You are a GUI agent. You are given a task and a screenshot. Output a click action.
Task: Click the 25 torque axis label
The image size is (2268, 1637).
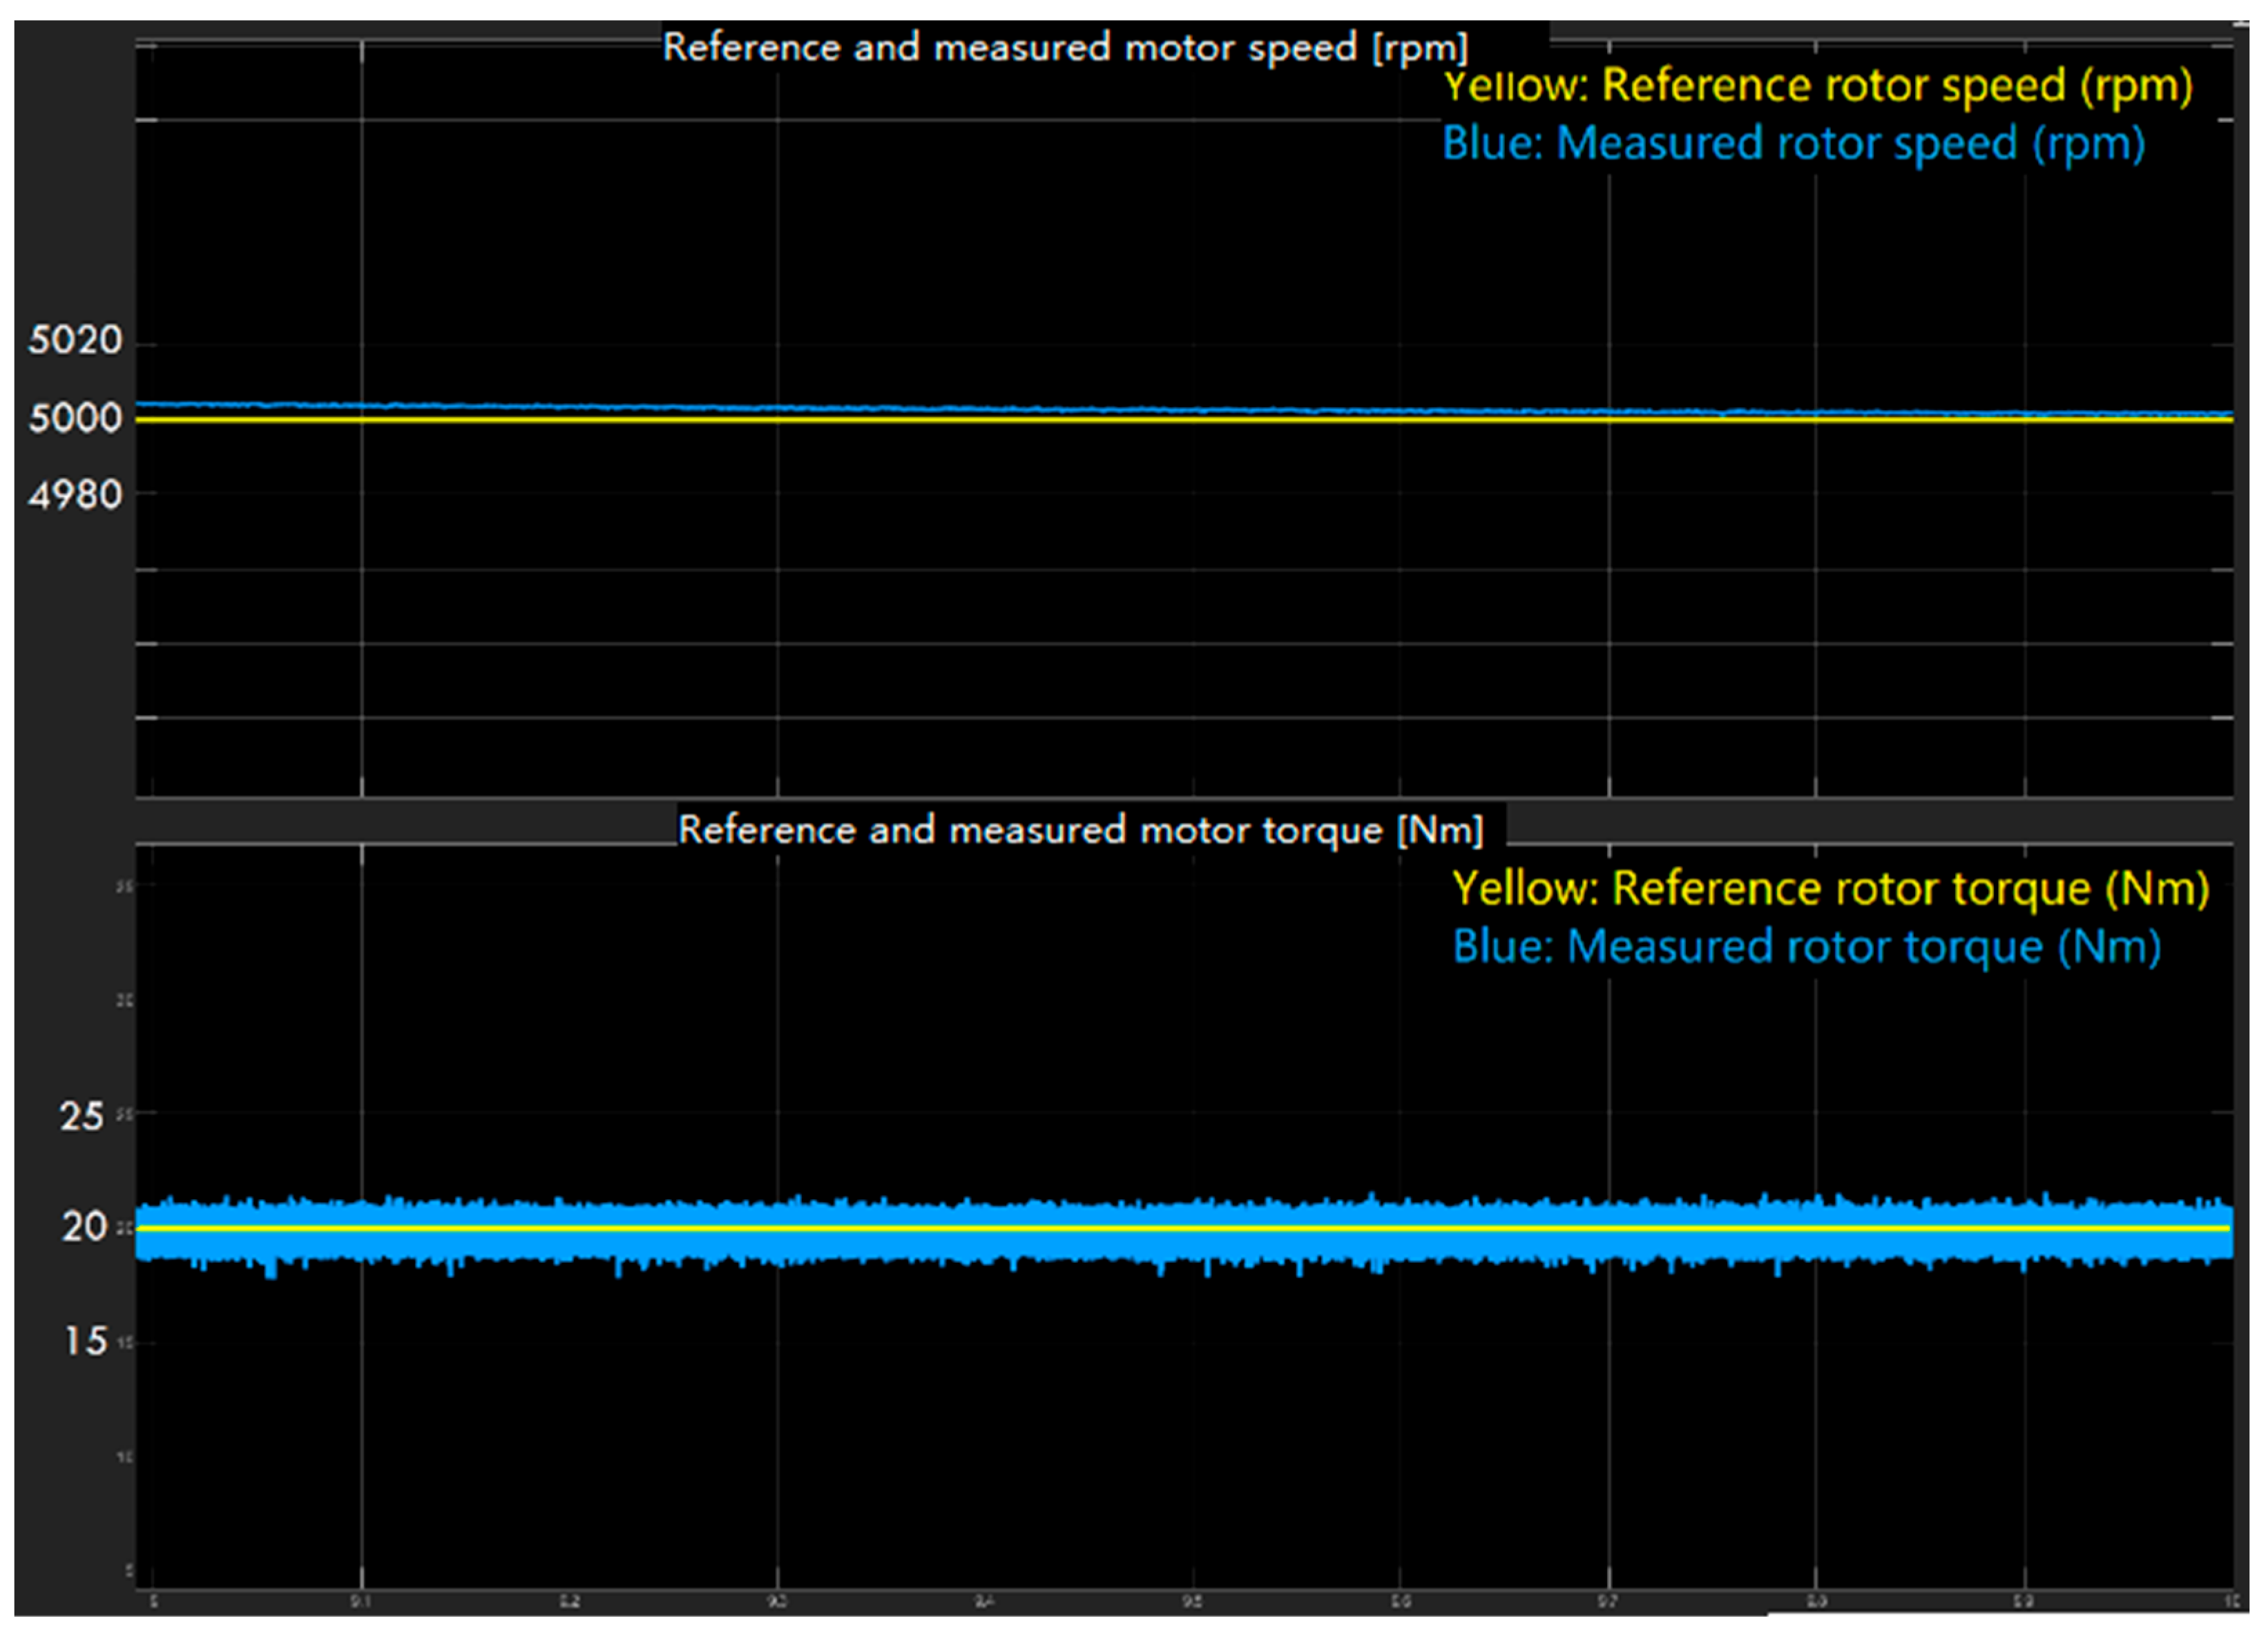tap(82, 1117)
